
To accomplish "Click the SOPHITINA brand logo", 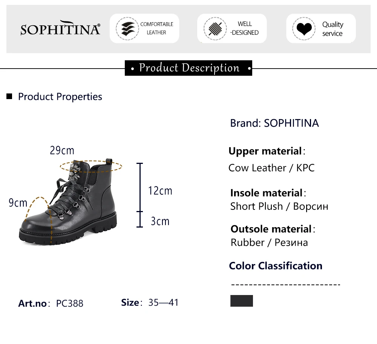I will pyautogui.click(x=60, y=28).
